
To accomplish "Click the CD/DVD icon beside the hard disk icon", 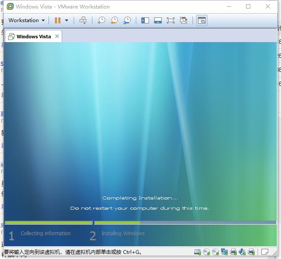I will click(206, 252).
